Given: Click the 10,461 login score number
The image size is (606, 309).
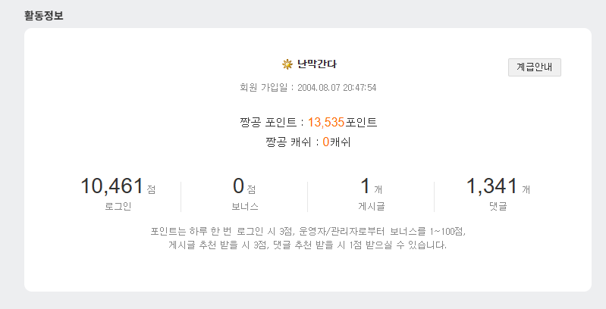Looking at the screenshot, I should pos(111,186).
